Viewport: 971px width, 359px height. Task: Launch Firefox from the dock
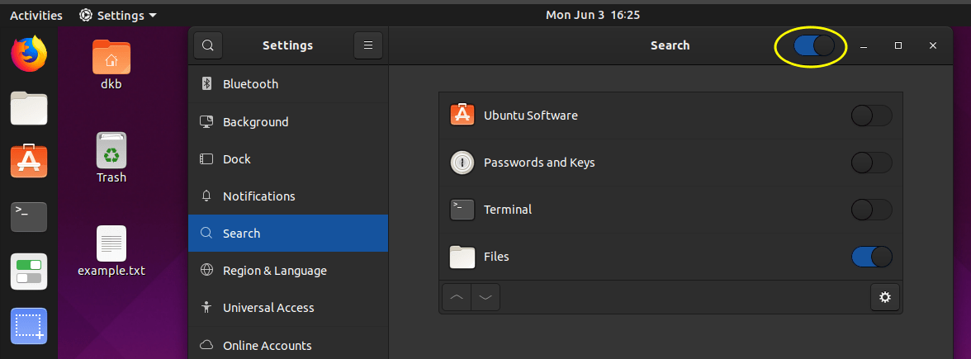click(29, 55)
